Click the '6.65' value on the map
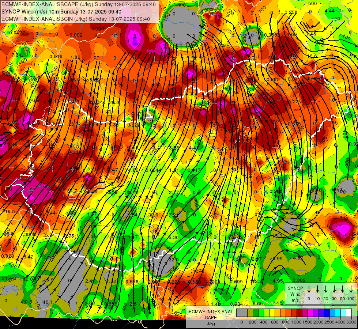Image resolution: width=358 pixels, height=329 pixels. [x=258, y=303]
